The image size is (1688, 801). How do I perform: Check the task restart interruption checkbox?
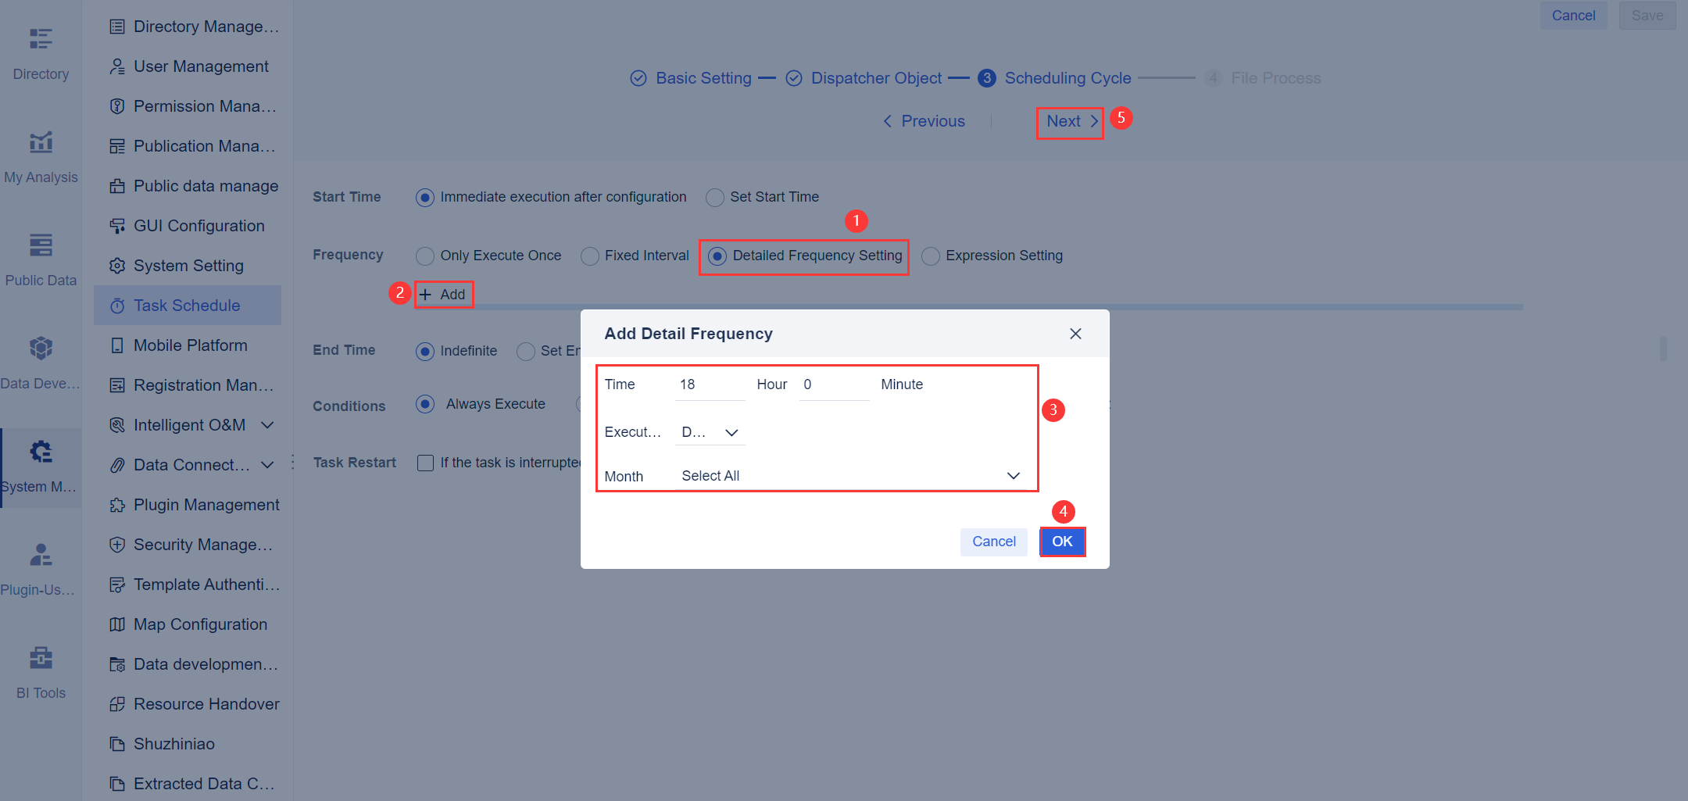click(425, 463)
